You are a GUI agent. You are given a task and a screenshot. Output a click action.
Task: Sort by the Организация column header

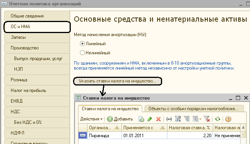[x=104, y=128]
